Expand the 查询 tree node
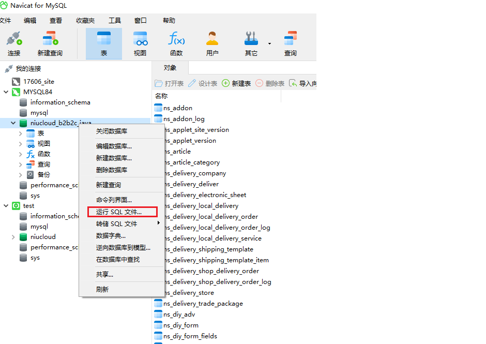The width and height of the screenshot is (486, 344). tap(21, 164)
